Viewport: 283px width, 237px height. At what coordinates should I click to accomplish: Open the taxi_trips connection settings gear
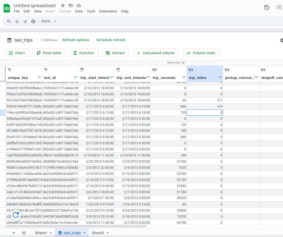(x=281, y=40)
